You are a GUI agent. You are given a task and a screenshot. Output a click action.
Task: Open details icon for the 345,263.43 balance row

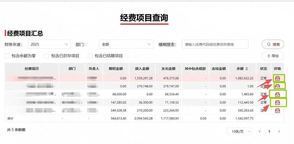pos(278,110)
